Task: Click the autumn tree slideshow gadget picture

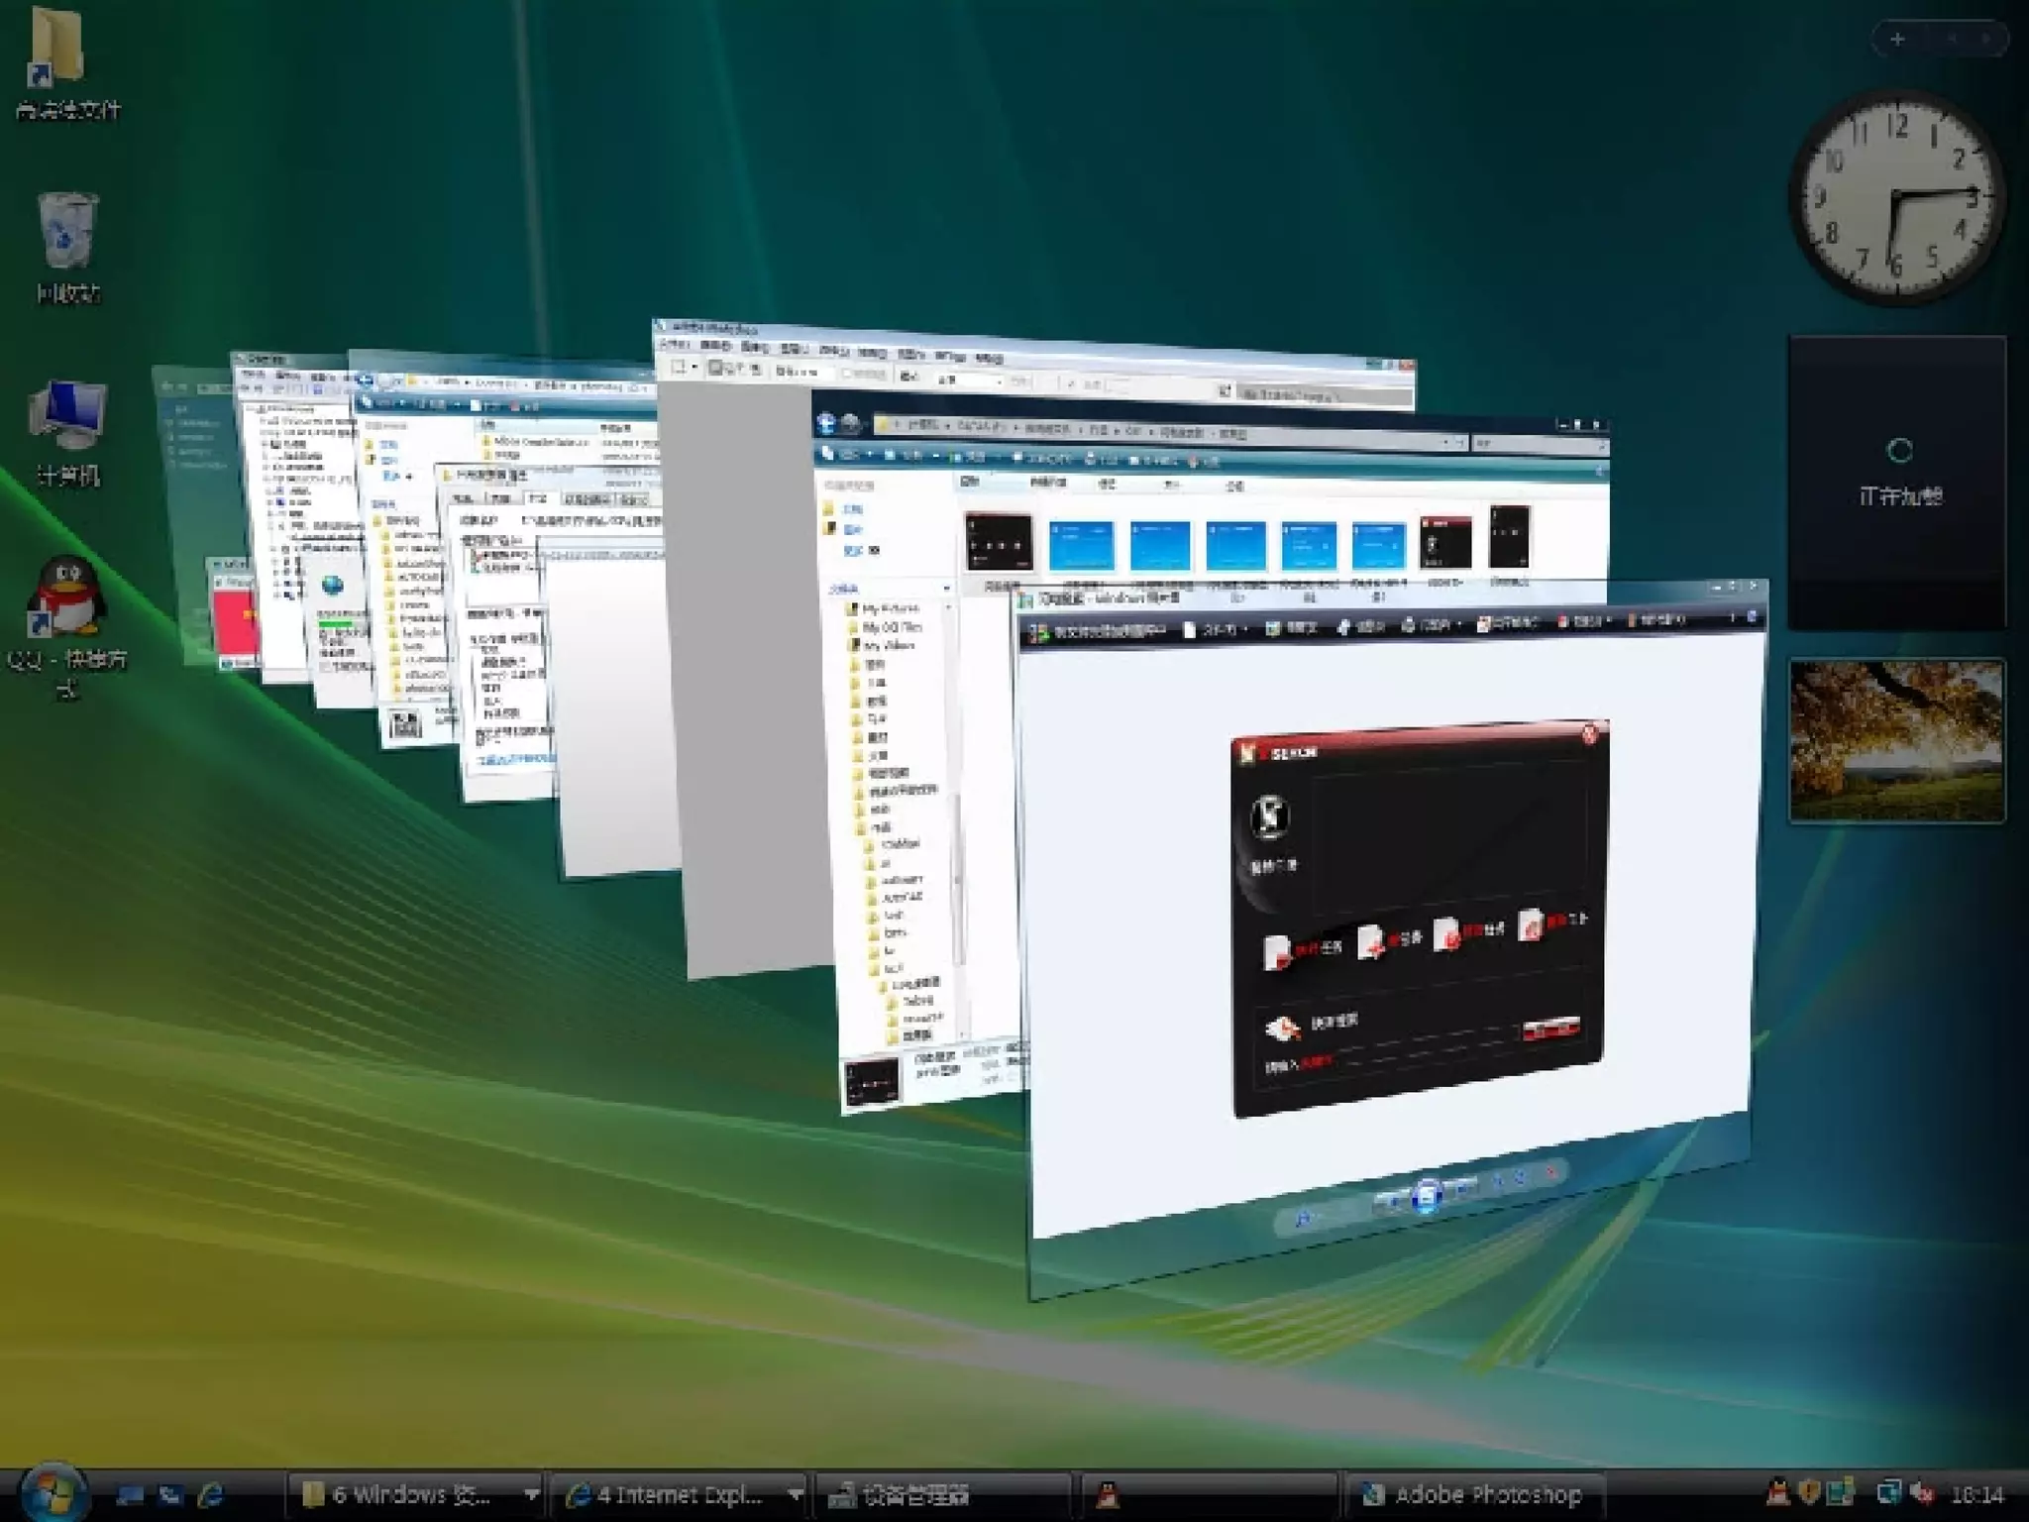Action: [x=1896, y=740]
